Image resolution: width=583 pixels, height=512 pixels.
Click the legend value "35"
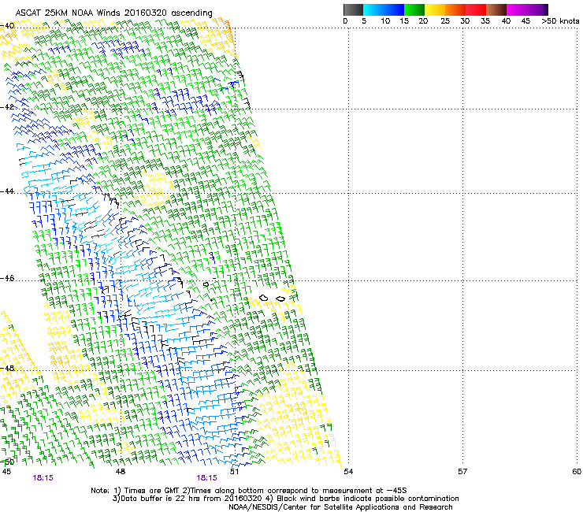pos(485,20)
